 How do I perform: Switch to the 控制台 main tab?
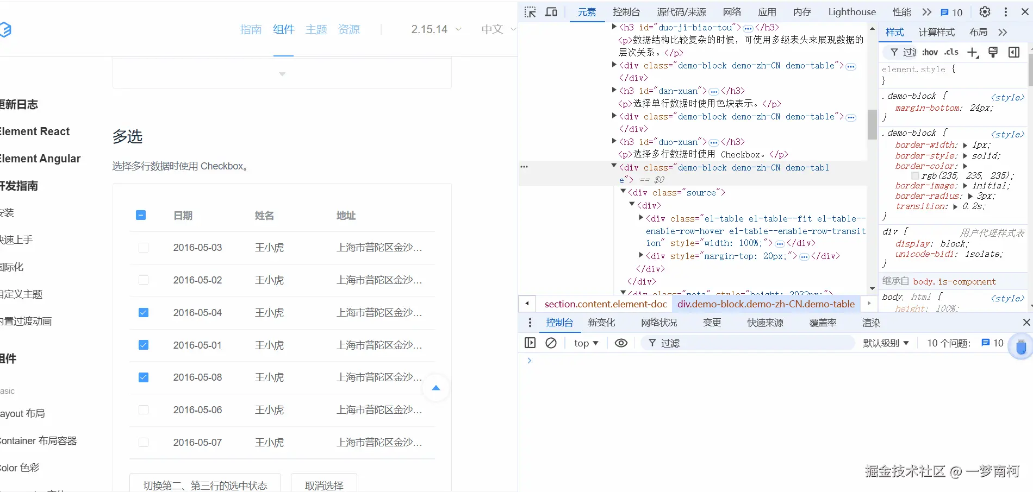[626, 12]
